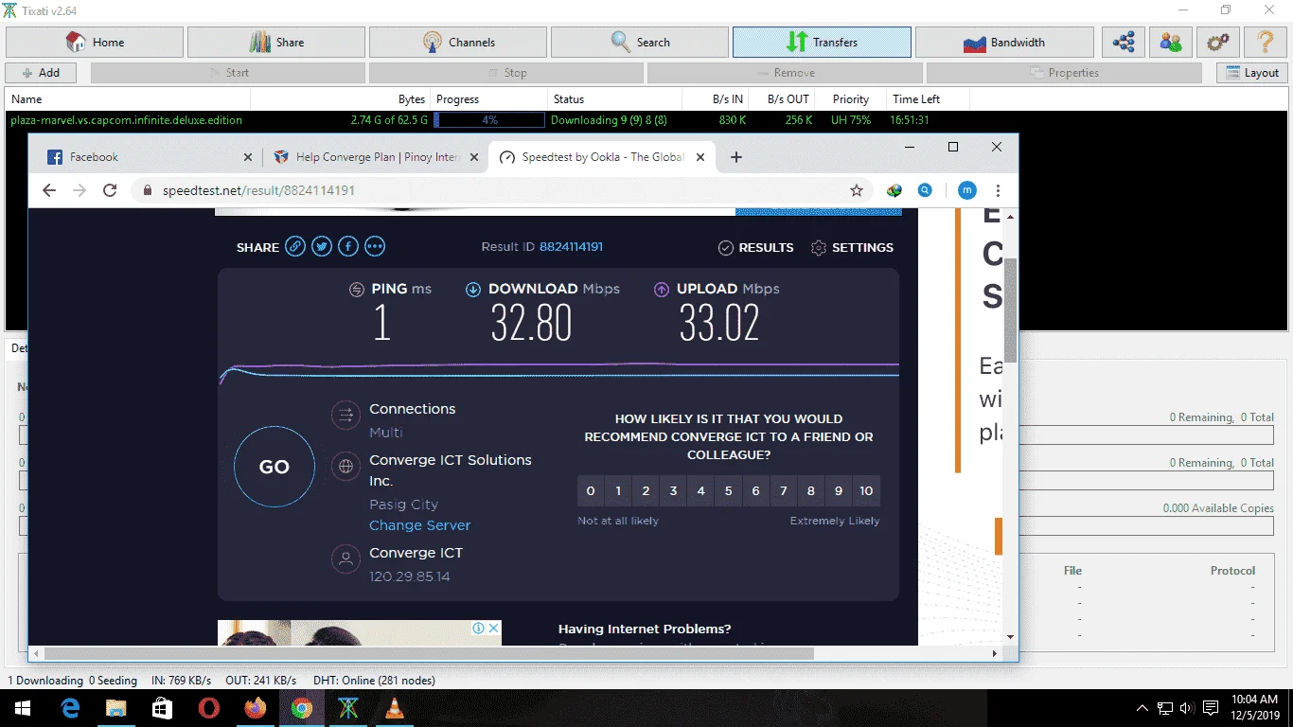This screenshot has height=727, width=1293.
Task: Rate recommendation score 5
Action: [x=729, y=490]
